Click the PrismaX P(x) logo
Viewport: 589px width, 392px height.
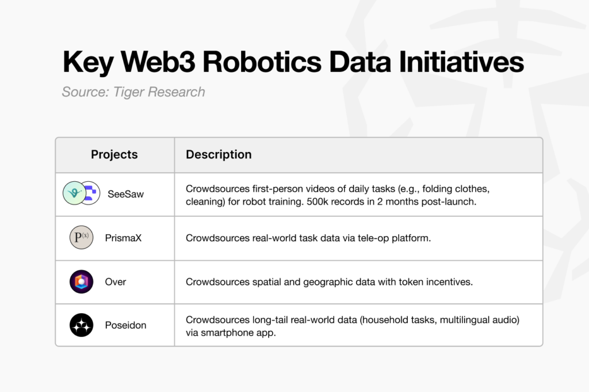(x=81, y=238)
